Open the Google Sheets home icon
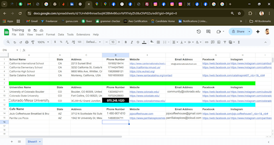The width and height of the screenshot is (274, 145). 6,32
